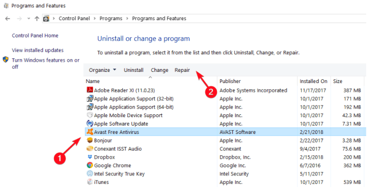Click the Control Panel address bar icon
The height and width of the screenshot is (196, 369).
46,18
